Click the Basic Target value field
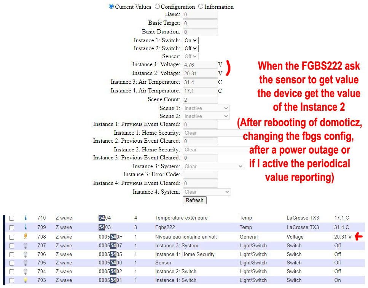 [x=200, y=23]
